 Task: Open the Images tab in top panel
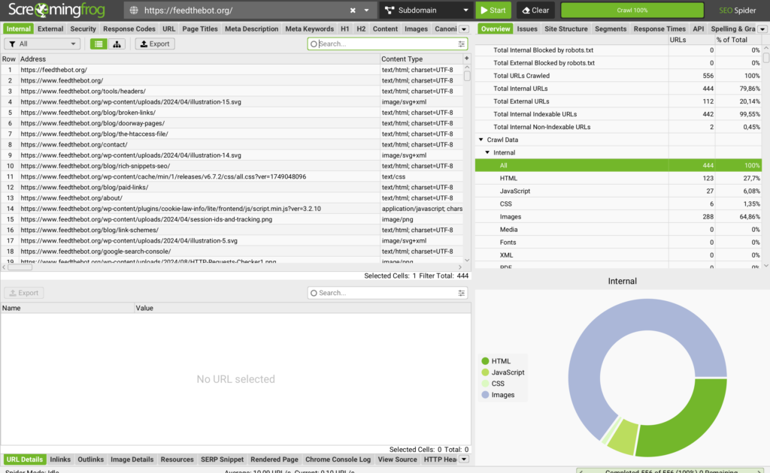coord(416,29)
